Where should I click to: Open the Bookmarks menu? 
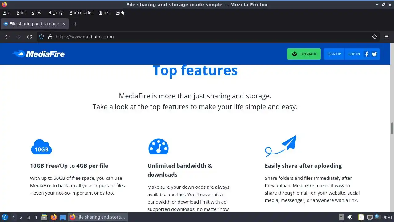(x=81, y=13)
